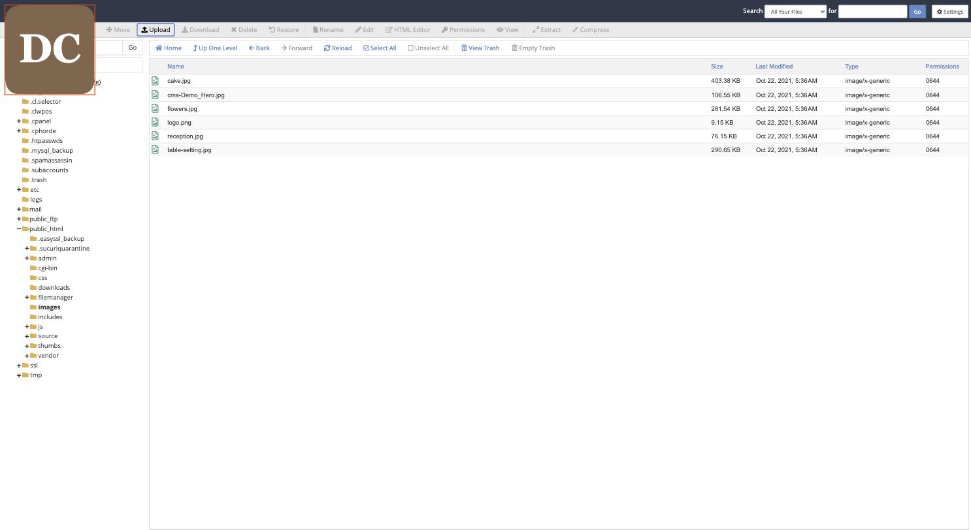The height and width of the screenshot is (530, 971).
Task: Sort files by Size column
Action: tap(717, 66)
